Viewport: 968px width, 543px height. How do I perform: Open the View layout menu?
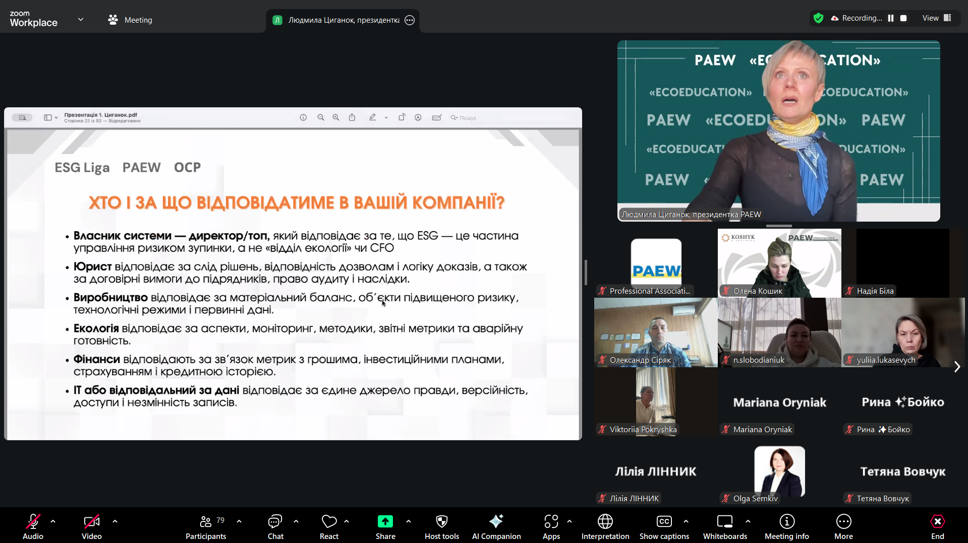pos(936,18)
